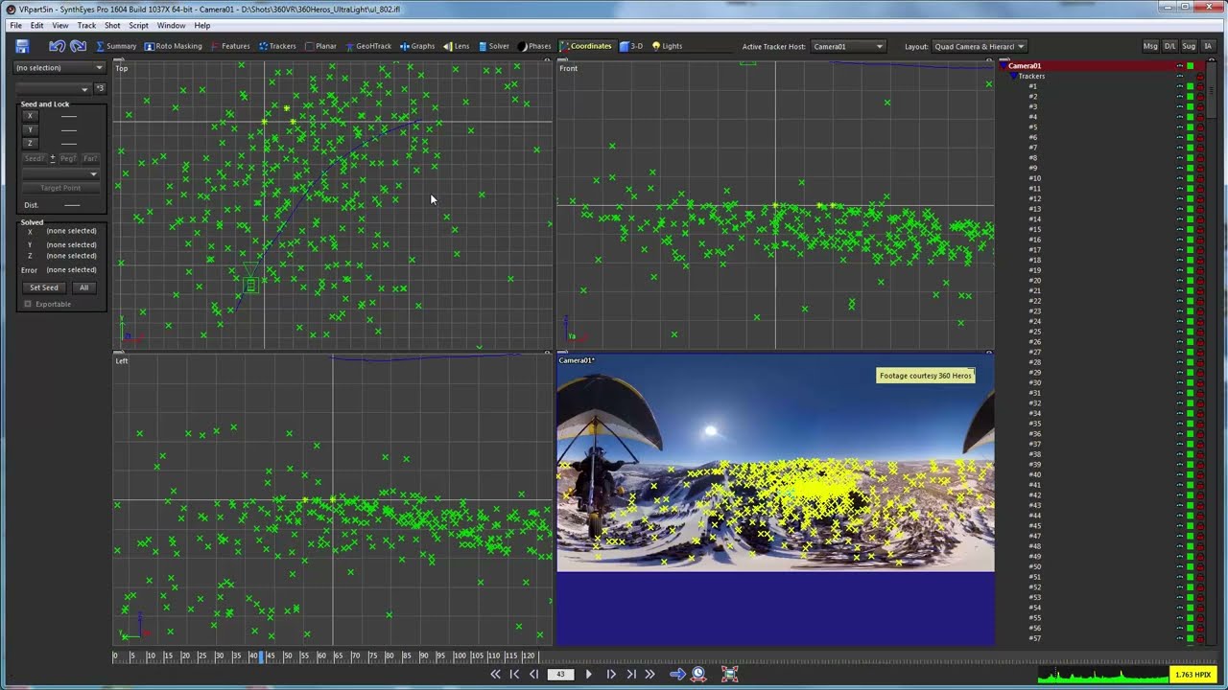The image size is (1228, 690).
Task: Open the Edit menu
Action: [36, 25]
